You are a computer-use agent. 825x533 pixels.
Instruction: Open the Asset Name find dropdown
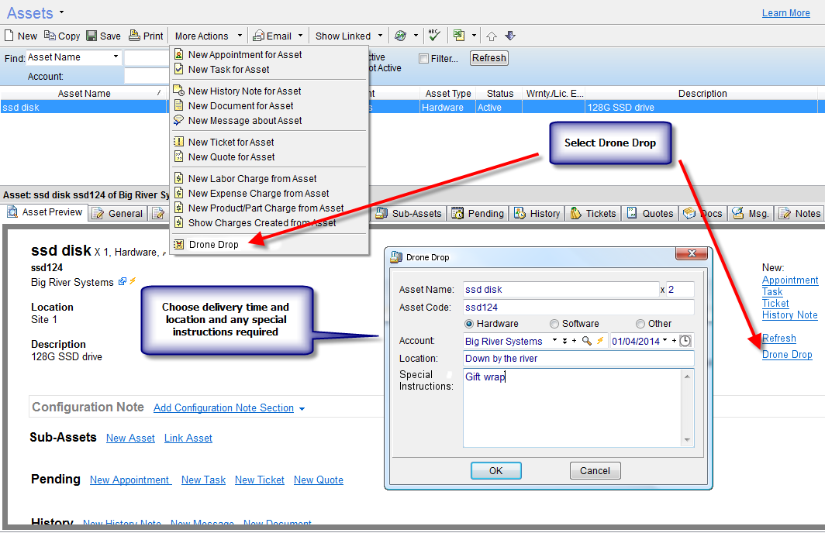pos(116,57)
